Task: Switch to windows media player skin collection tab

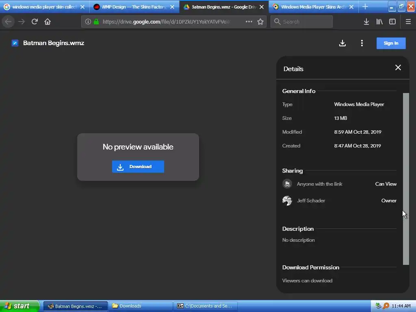Action: (45, 7)
